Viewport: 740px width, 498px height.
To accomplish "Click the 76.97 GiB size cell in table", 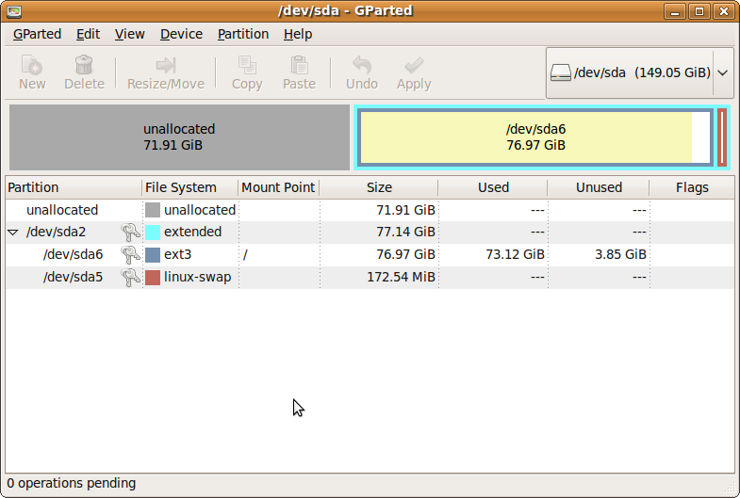I will pyautogui.click(x=405, y=255).
